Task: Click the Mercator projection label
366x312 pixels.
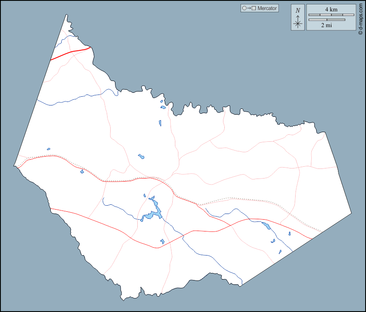Action: [x=267, y=8]
